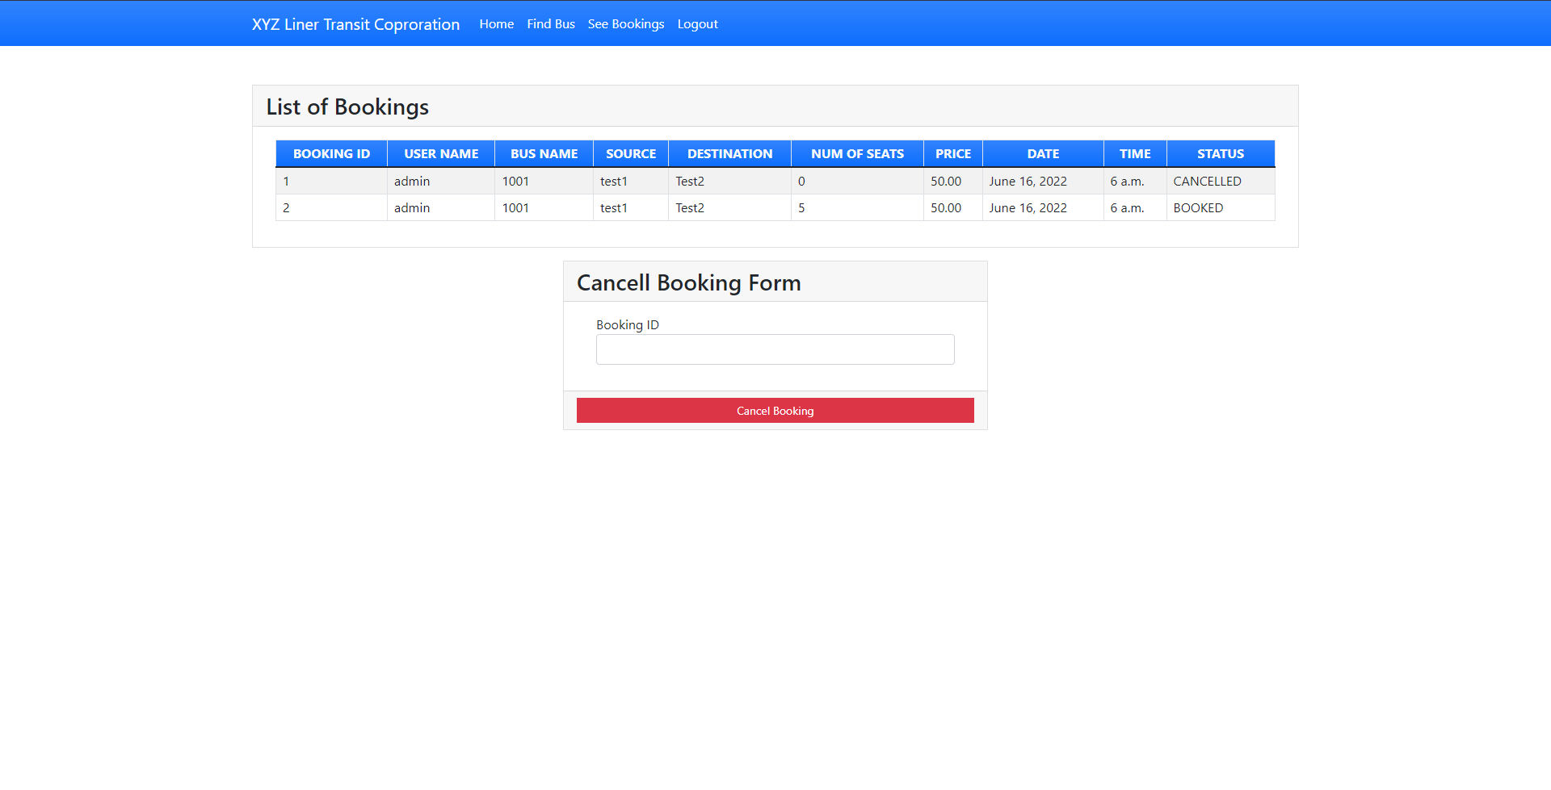Click the PRICE column header
The height and width of the screenshot is (790, 1551).
click(953, 154)
